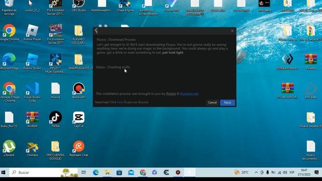This screenshot has height=181, width=322.
Task: Click the Buscar taskbar search box
Action: click(x=44, y=172)
